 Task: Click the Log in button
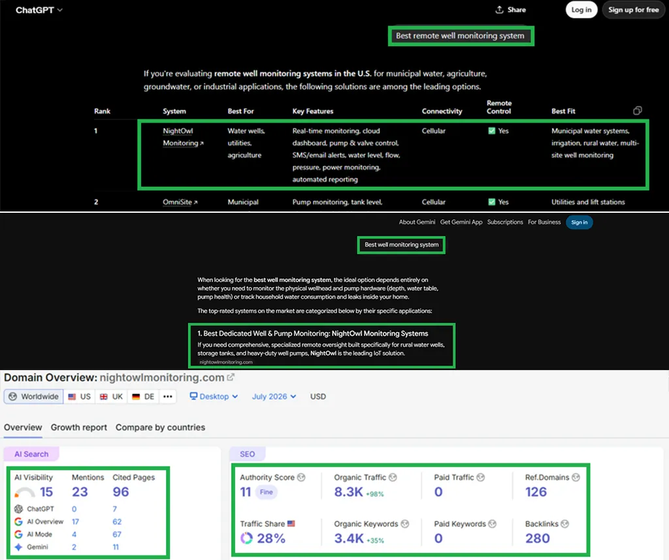(x=581, y=10)
